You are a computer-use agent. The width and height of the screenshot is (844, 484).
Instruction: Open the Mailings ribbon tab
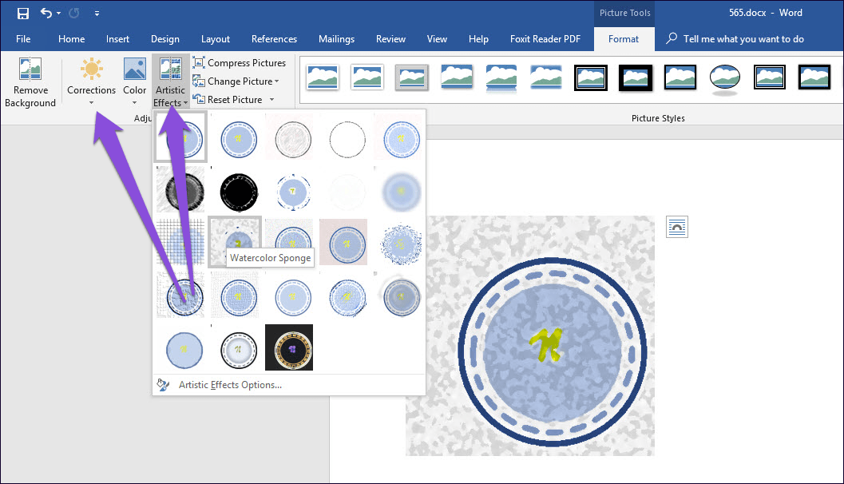pyautogui.click(x=336, y=39)
